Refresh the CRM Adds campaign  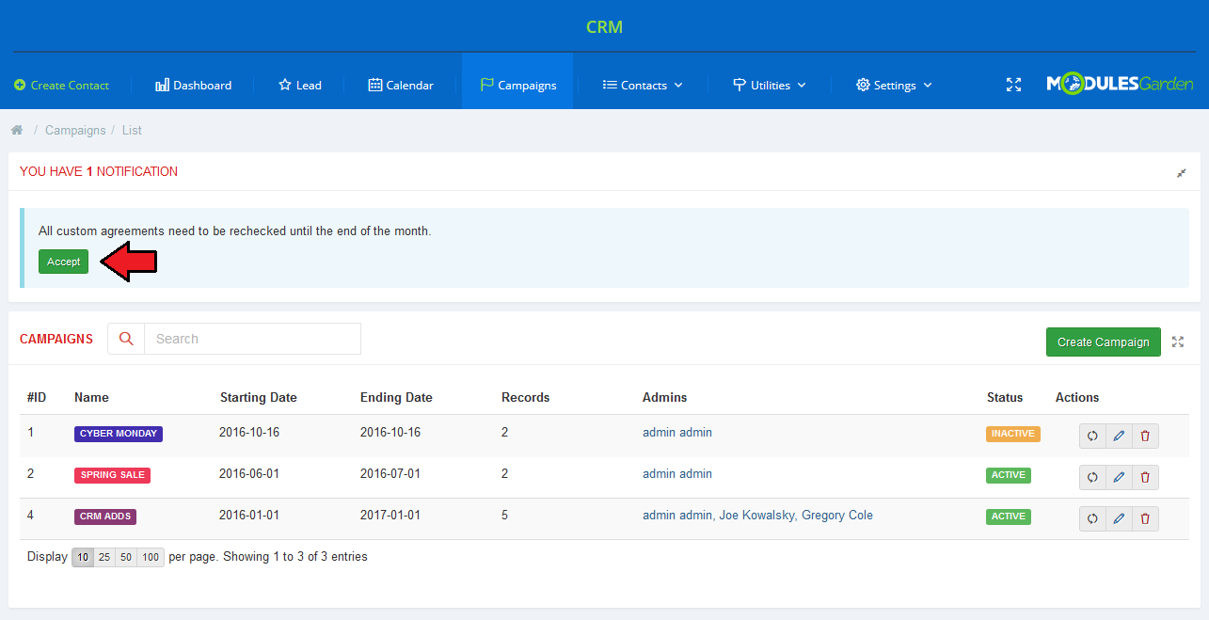click(1092, 518)
